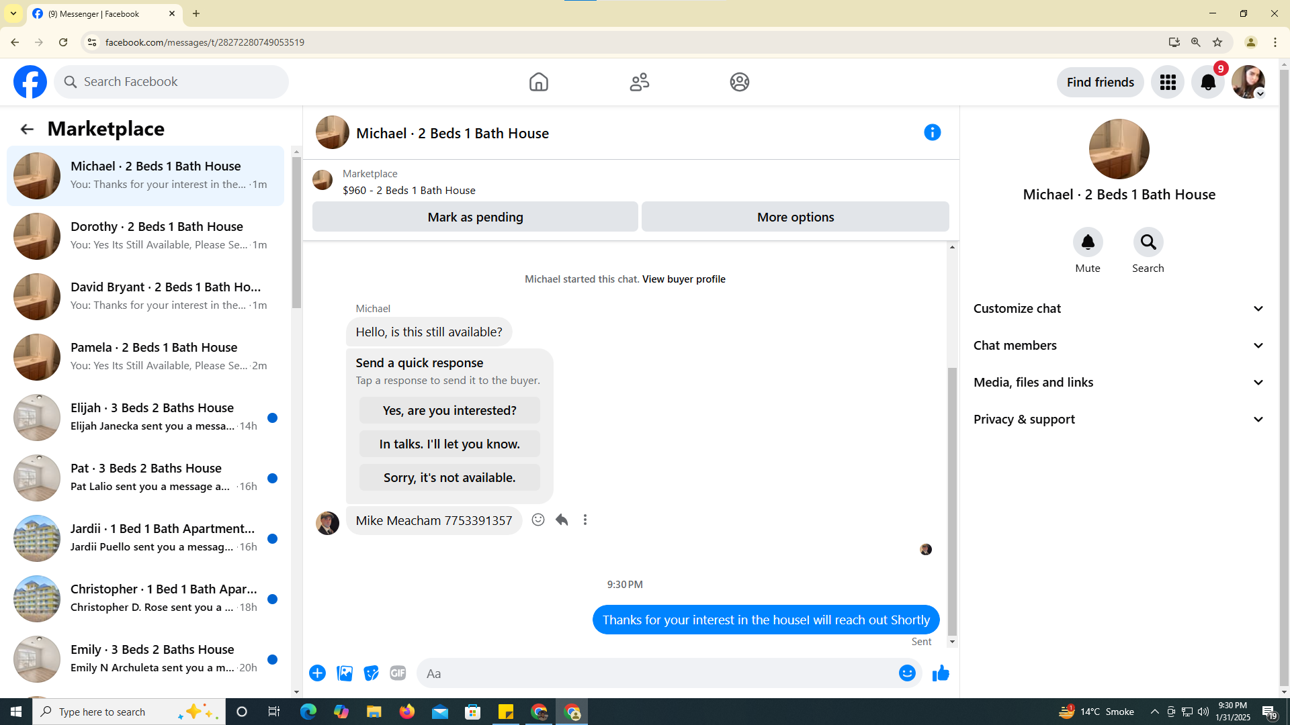
Task: Expand the Customize chat section
Action: tap(1119, 309)
